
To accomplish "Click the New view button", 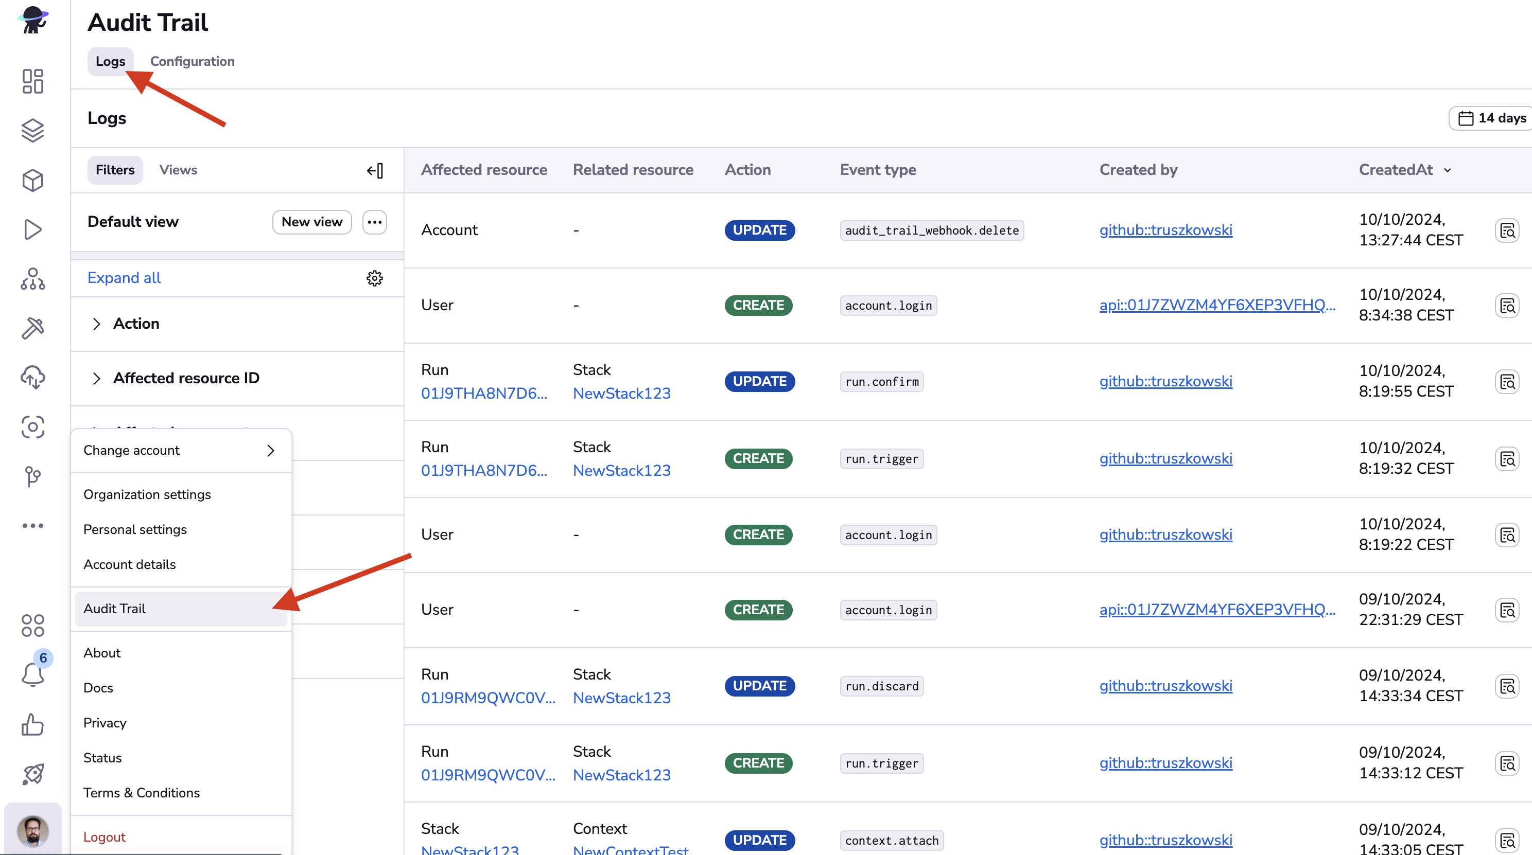I will 311,222.
